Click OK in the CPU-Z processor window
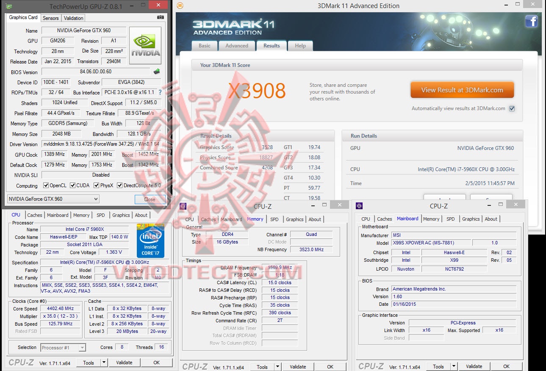The image size is (546, 371). [157, 363]
